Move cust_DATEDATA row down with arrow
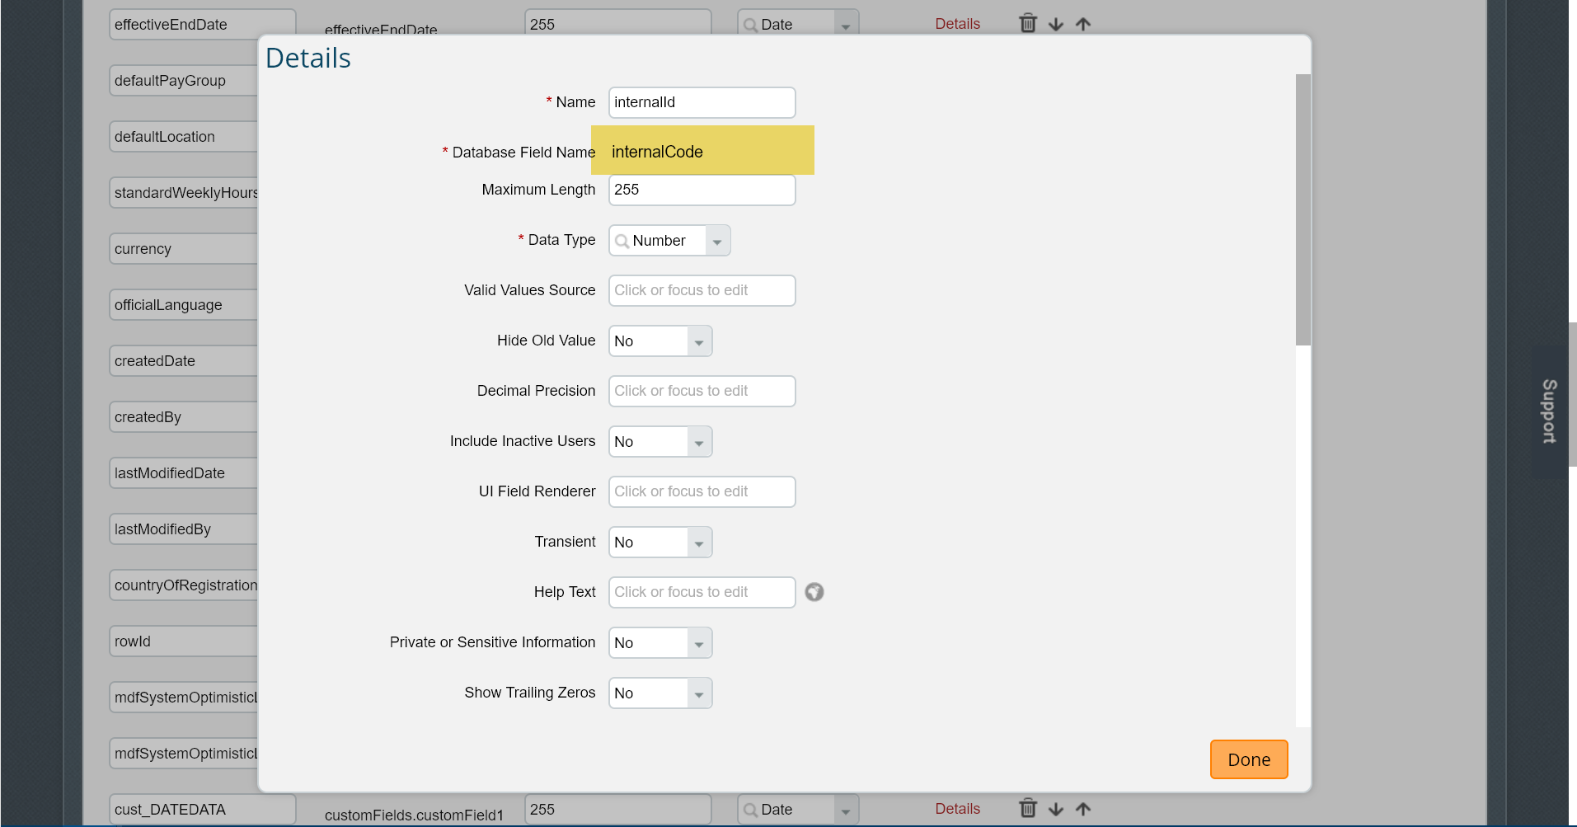Screen dimensions: 1577x827 [1055, 809]
